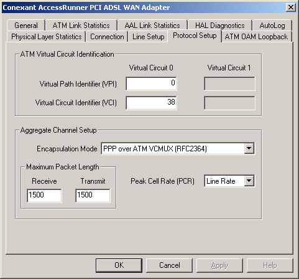Focus the Transmit packet length field
Screen dimensions: 299x279
pos(93,196)
